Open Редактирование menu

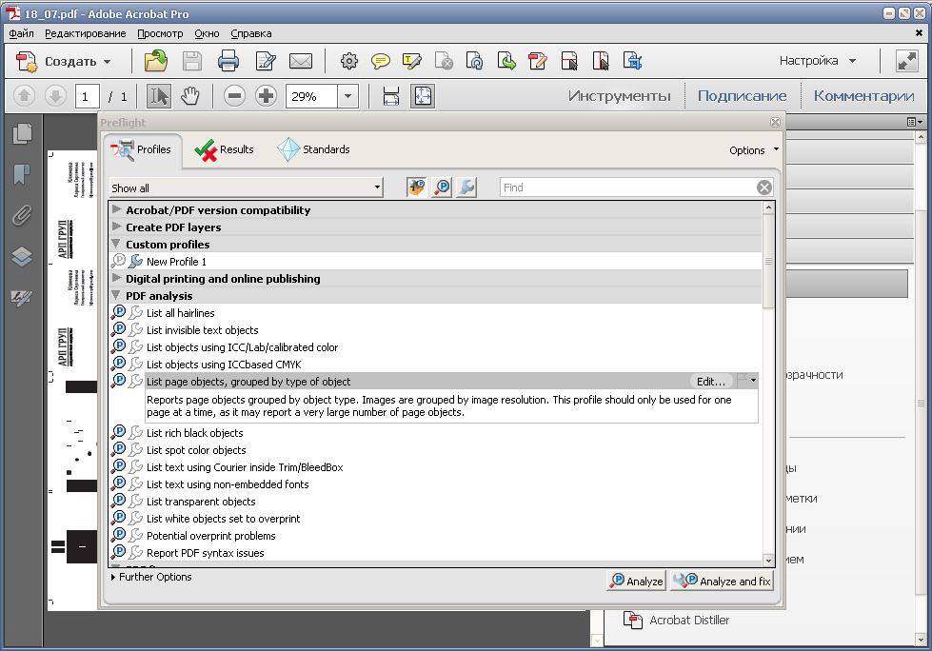coord(86,33)
